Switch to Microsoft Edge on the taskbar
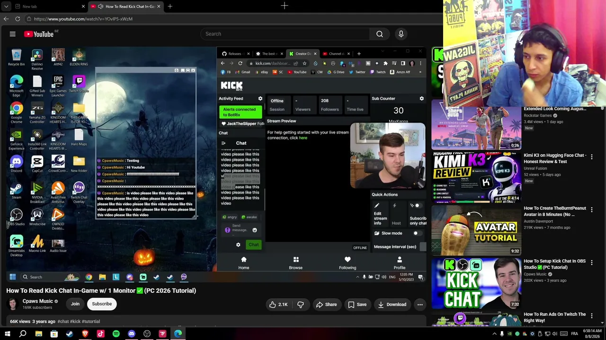606x340 pixels. point(178,334)
